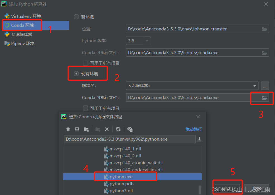Viewport: 275px width, 195px height.
Task: Click the delete X icon in chooser toolbar
Action: (x=107, y=129)
